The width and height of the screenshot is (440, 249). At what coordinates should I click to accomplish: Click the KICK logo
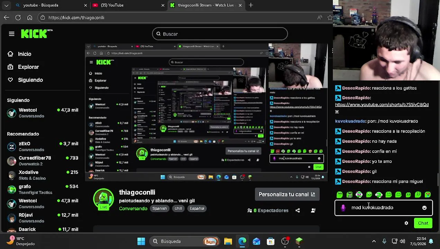point(37,34)
